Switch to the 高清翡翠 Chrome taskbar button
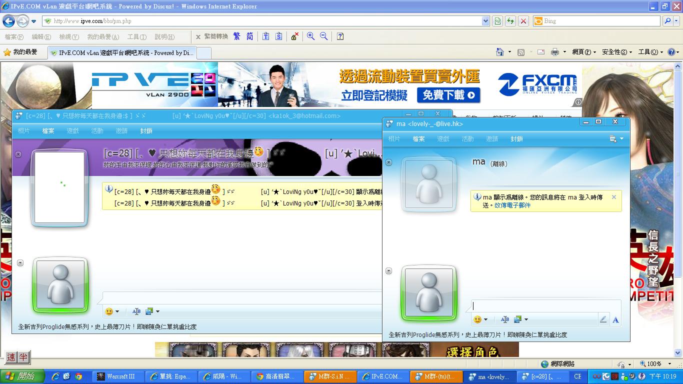 tap(277, 376)
